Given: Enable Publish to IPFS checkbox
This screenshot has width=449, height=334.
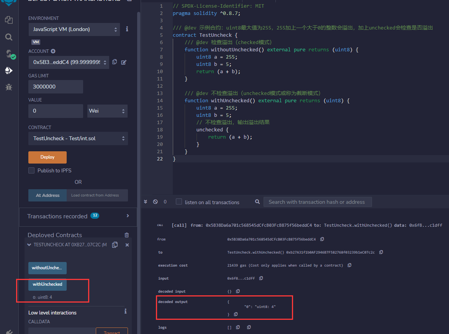Looking at the screenshot, I should [31, 170].
